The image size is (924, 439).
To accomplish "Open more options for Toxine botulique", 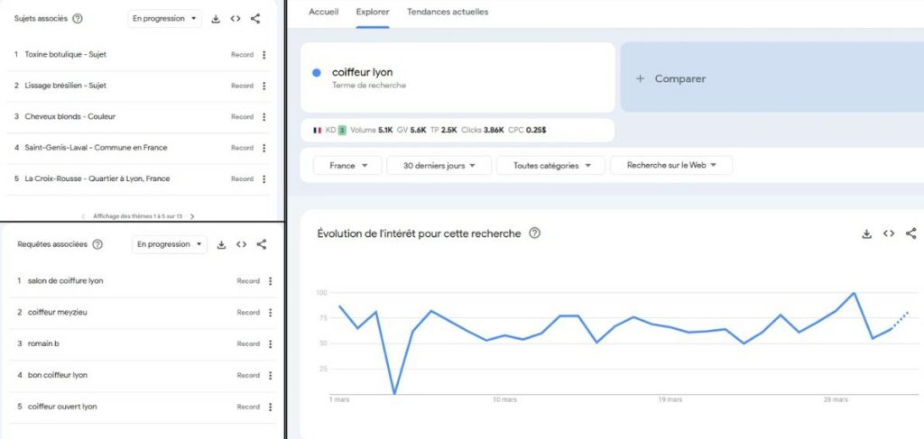I will 264,55.
